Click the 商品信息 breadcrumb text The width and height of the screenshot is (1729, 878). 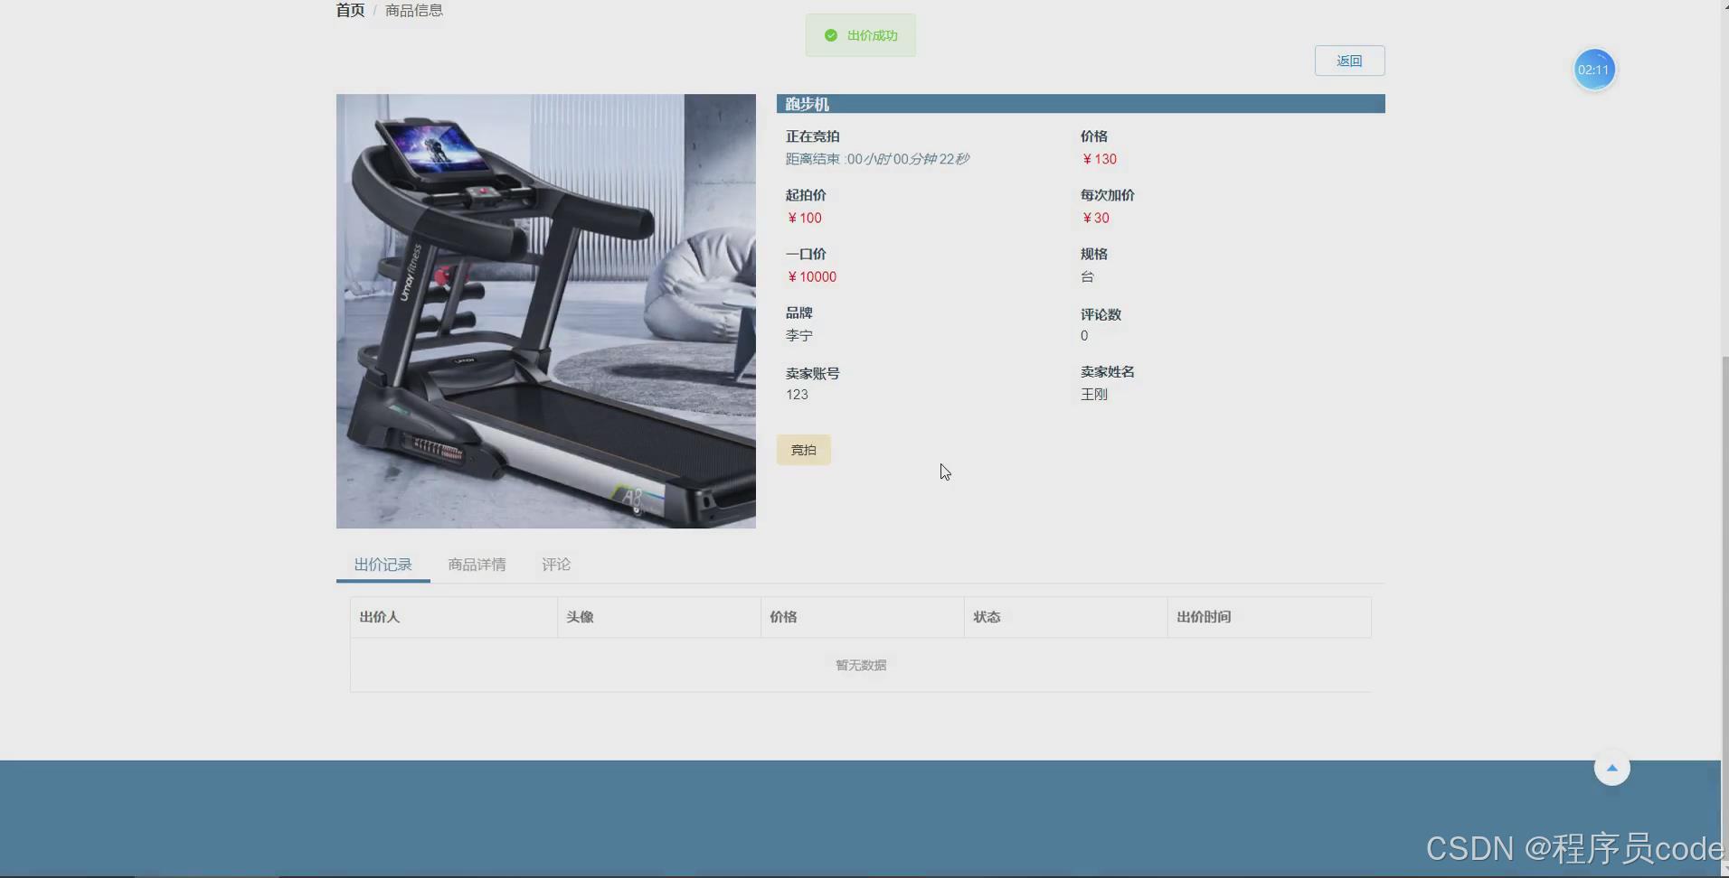click(414, 10)
